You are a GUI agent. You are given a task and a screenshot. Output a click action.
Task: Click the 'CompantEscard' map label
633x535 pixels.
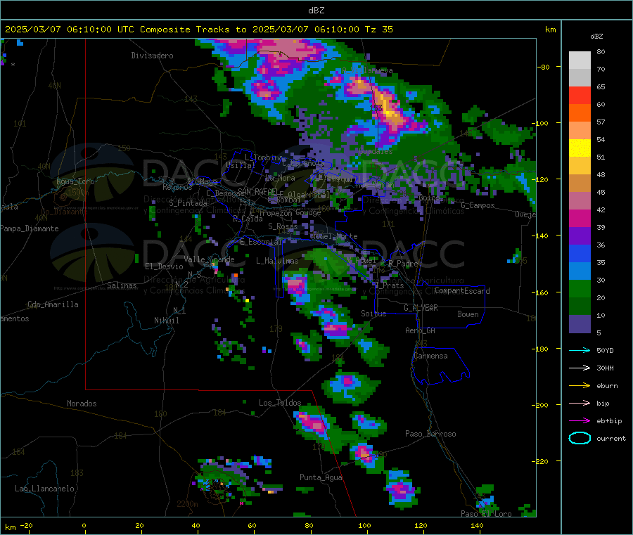click(x=462, y=290)
